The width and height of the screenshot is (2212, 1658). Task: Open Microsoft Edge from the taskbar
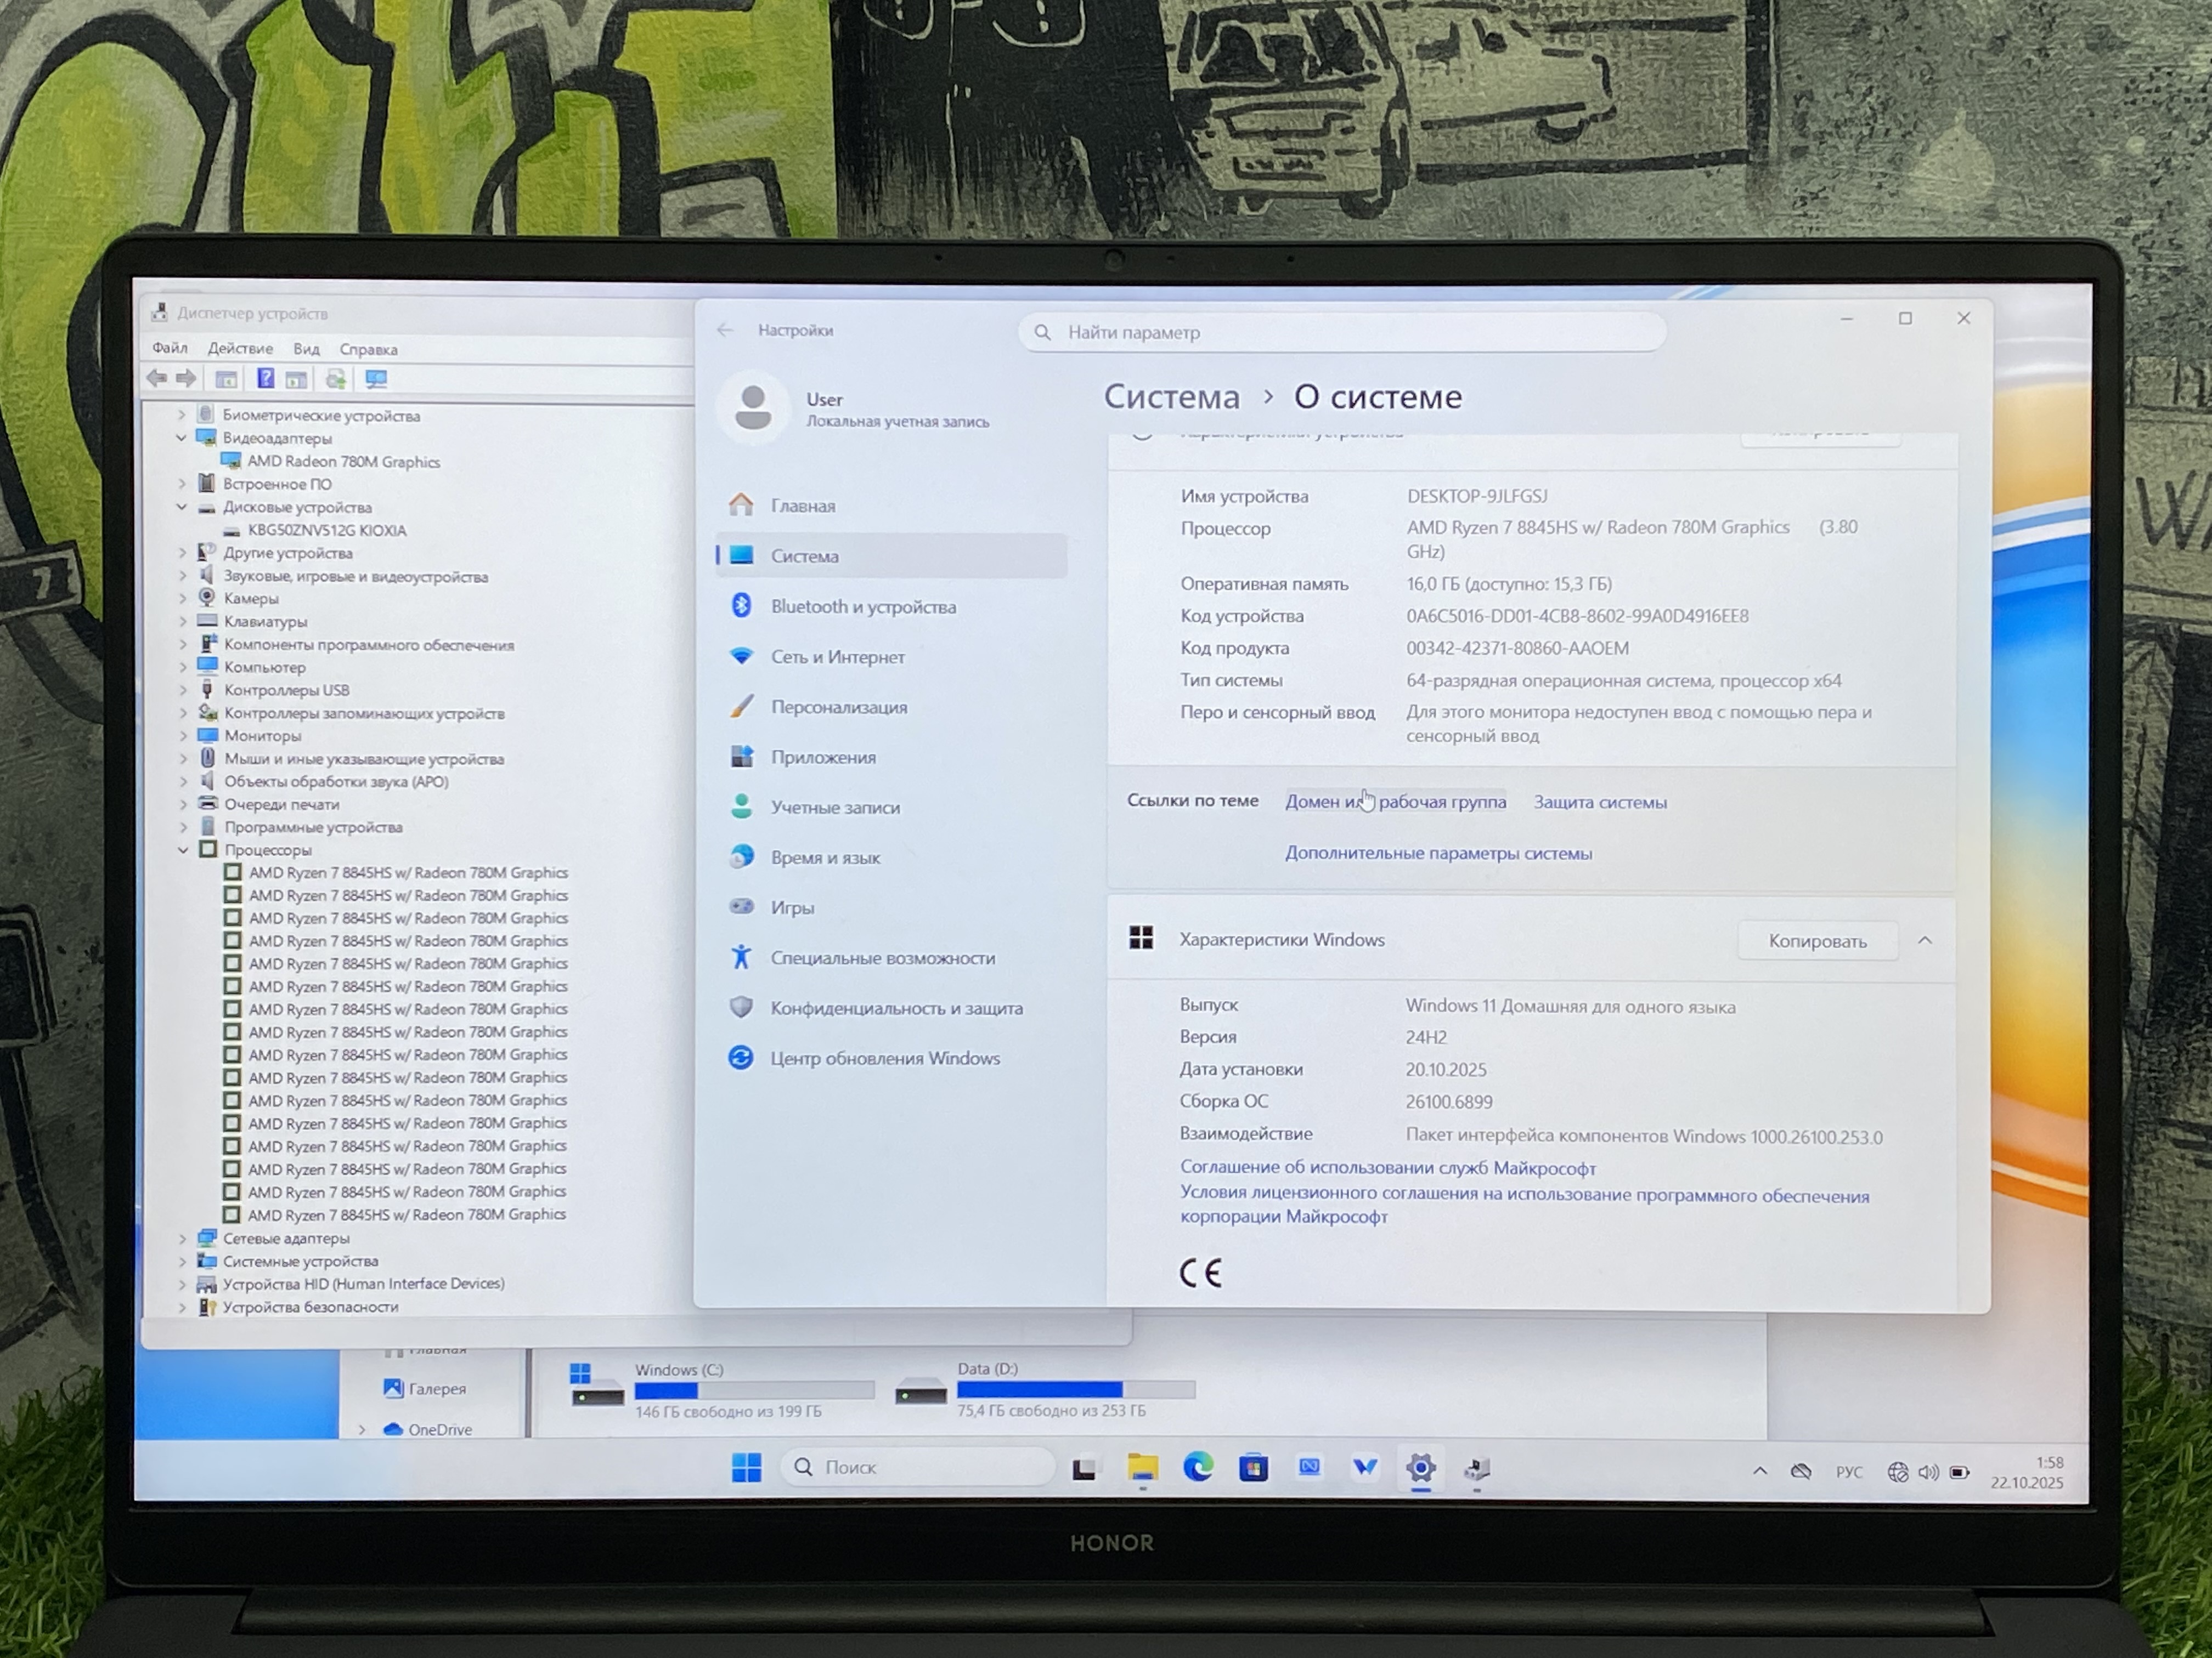pyautogui.click(x=1198, y=1467)
